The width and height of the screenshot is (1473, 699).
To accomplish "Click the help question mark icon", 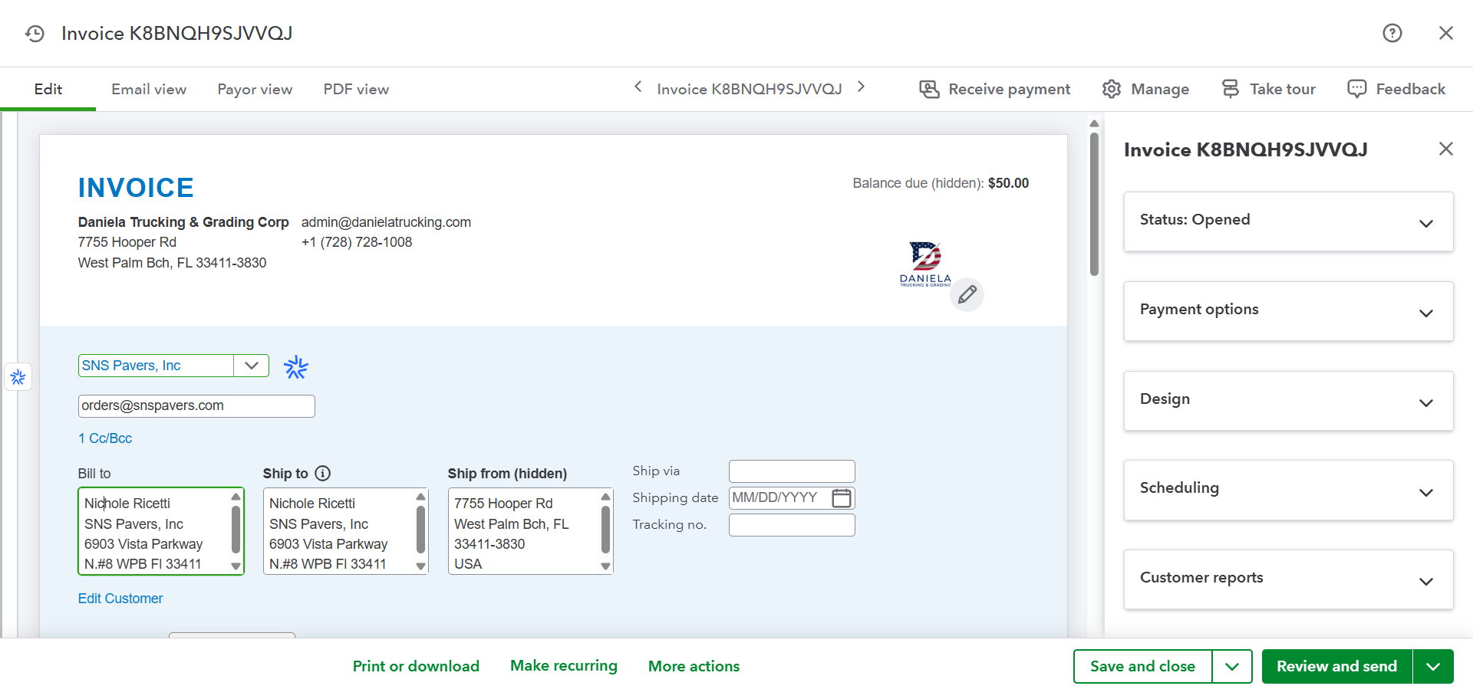I will 1392,33.
